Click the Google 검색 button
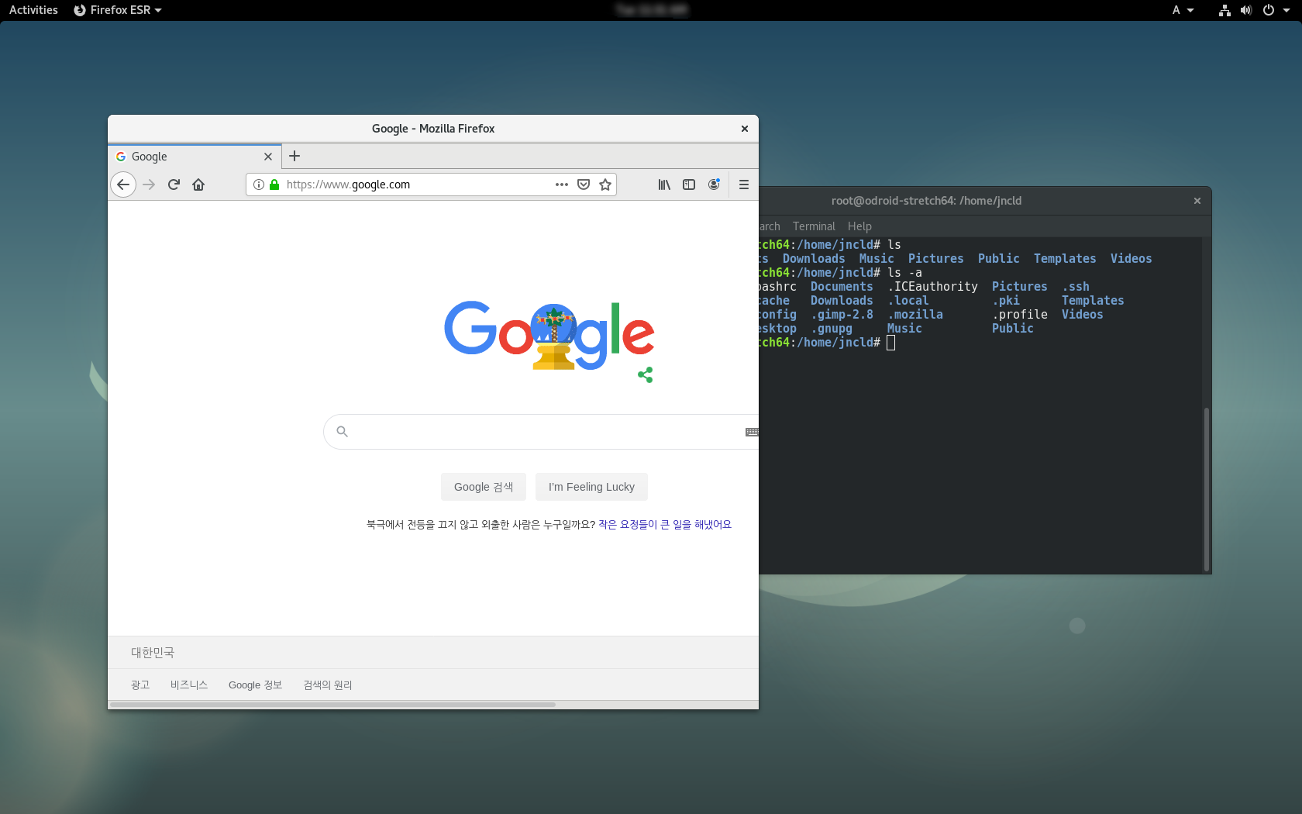The height and width of the screenshot is (814, 1302). pyautogui.click(x=484, y=487)
